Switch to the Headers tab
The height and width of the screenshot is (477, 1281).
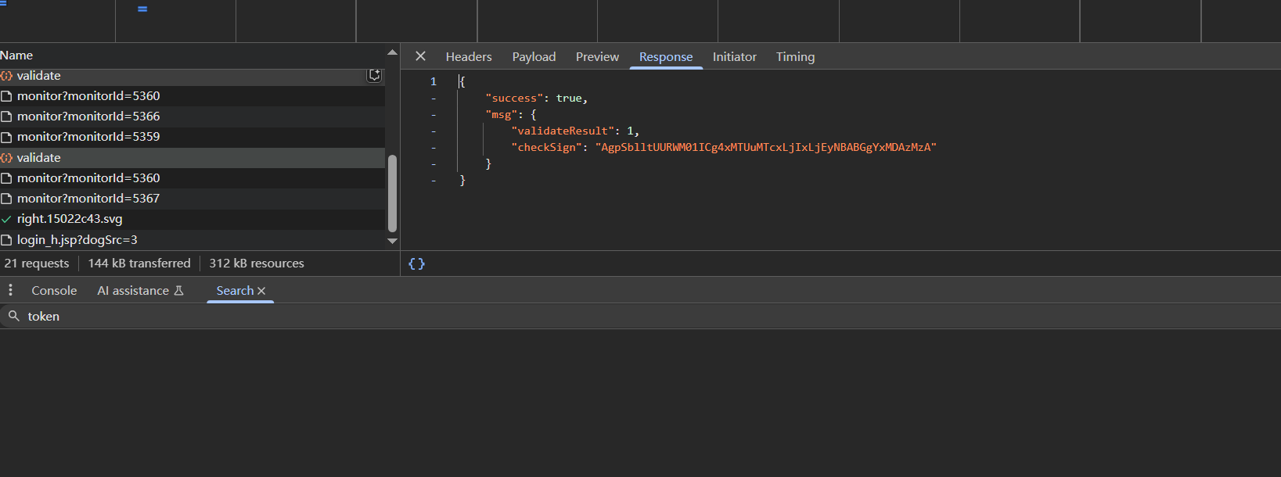[469, 57]
